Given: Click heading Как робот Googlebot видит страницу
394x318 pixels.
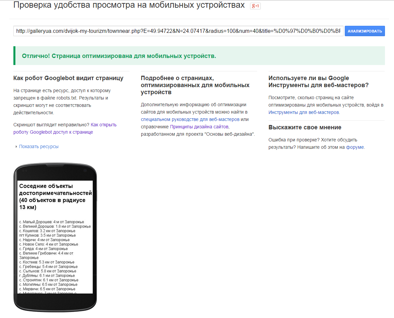Looking at the screenshot, I should coord(68,78).
